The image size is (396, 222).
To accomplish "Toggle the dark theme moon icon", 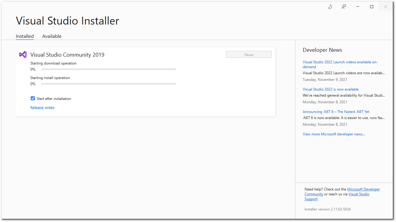I will 330,7.
